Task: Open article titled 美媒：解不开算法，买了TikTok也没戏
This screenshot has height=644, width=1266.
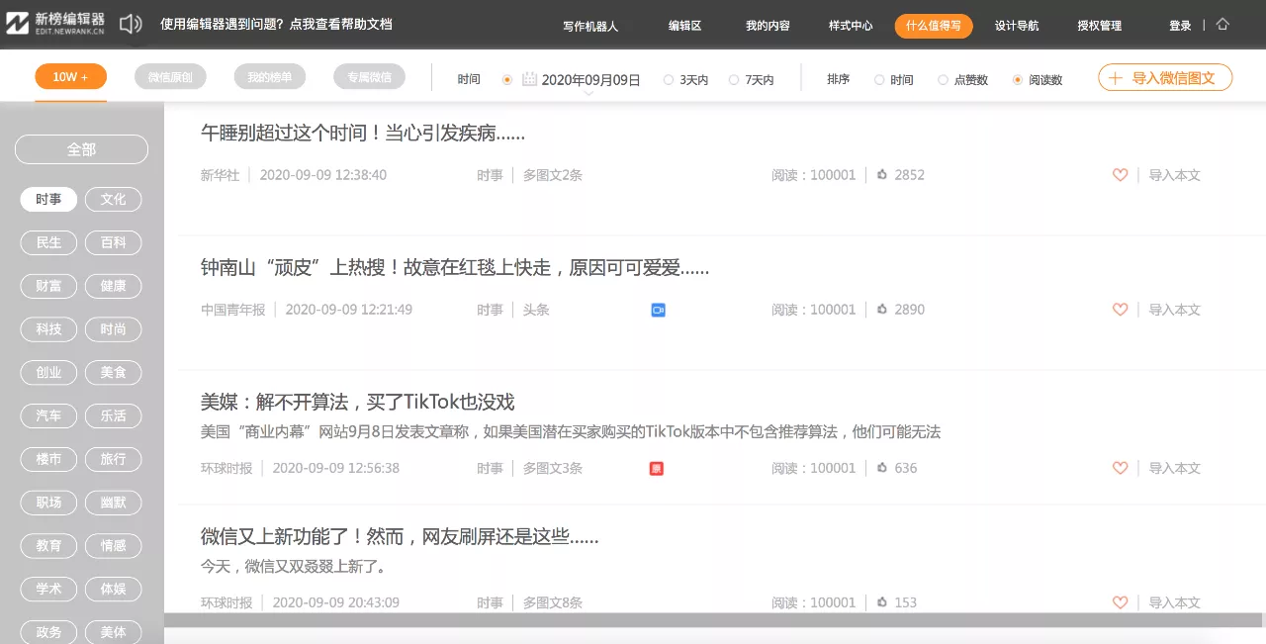Action: click(358, 402)
